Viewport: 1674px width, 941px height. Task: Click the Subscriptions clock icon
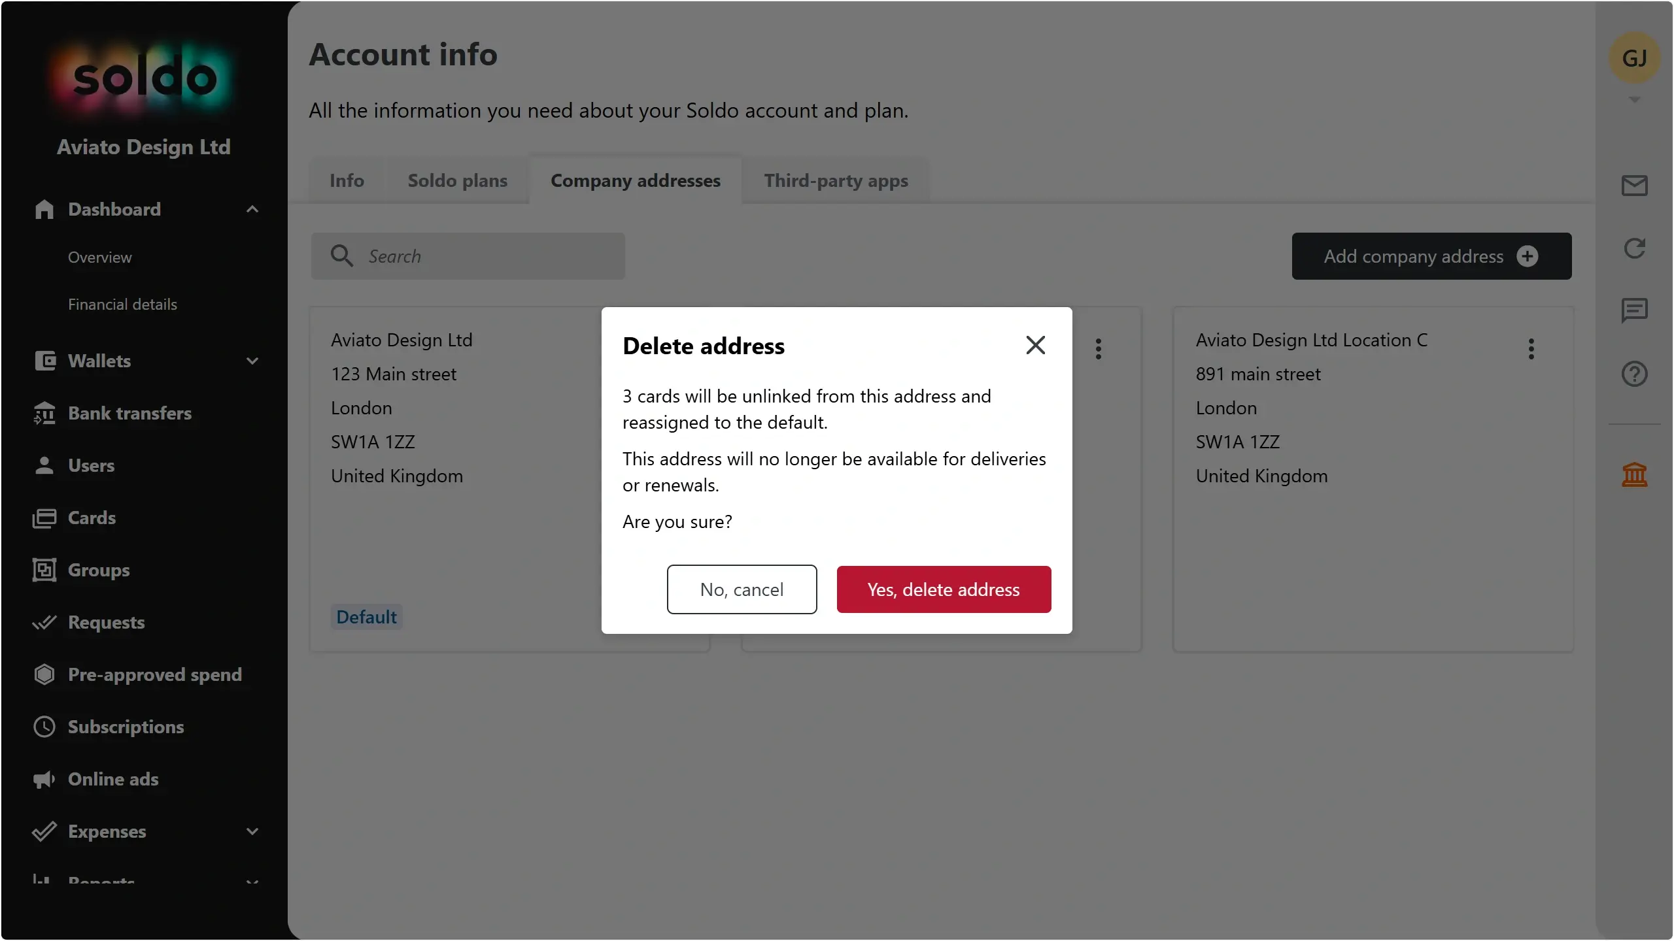click(44, 727)
